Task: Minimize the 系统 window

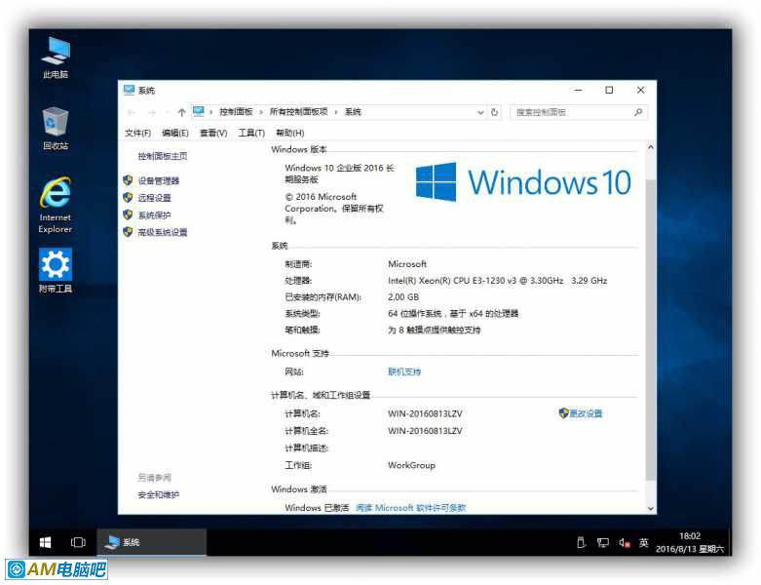Action: (578, 91)
